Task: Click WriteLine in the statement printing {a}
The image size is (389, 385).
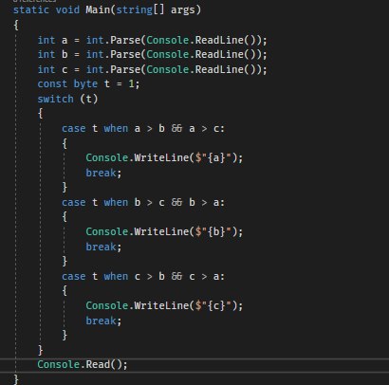Action: (x=161, y=157)
